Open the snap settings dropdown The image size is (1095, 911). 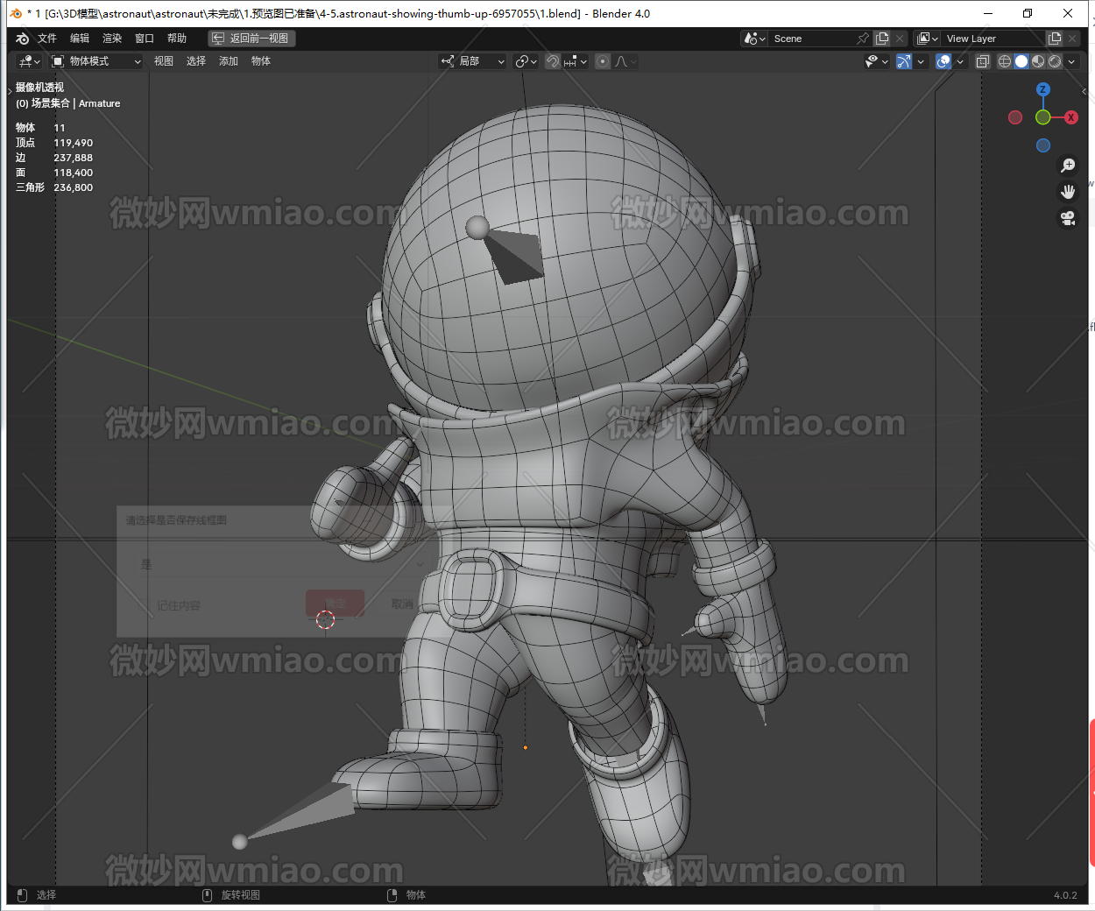576,61
